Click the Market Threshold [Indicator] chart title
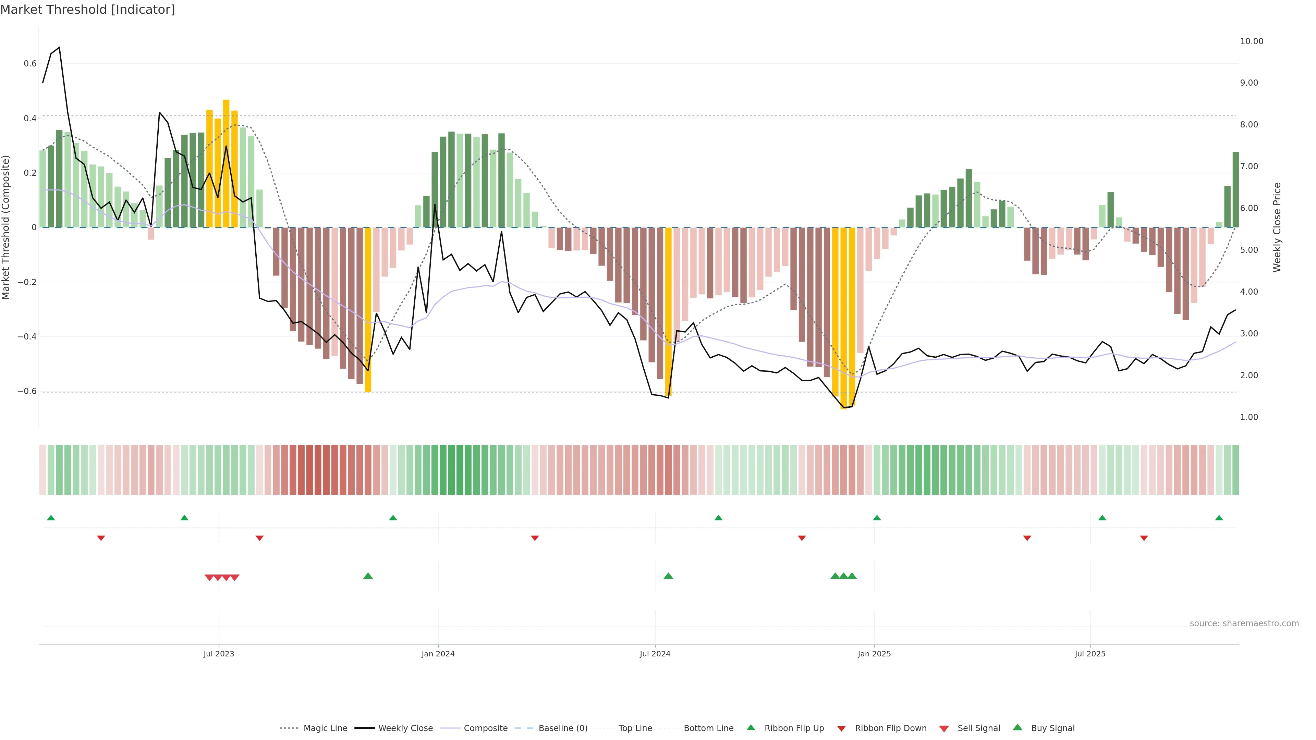1316x740 pixels. [87, 10]
